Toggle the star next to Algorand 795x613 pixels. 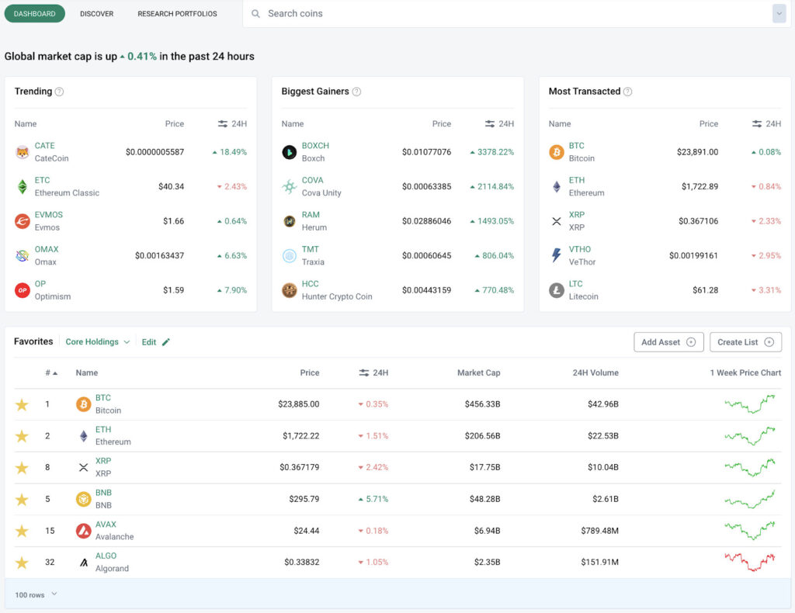click(x=22, y=562)
